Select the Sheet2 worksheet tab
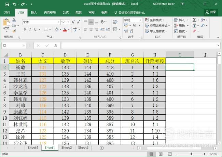 [x=67, y=148]
